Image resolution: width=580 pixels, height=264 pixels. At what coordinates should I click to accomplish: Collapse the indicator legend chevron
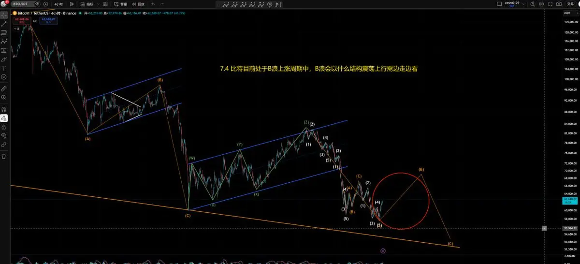pyautogui.click(x=14, y=29)
